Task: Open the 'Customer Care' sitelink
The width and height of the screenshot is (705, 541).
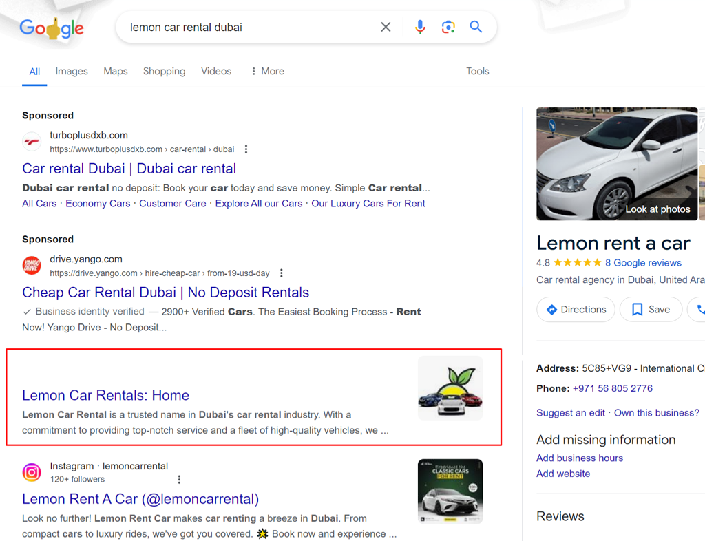Action: tap(173, 204)
